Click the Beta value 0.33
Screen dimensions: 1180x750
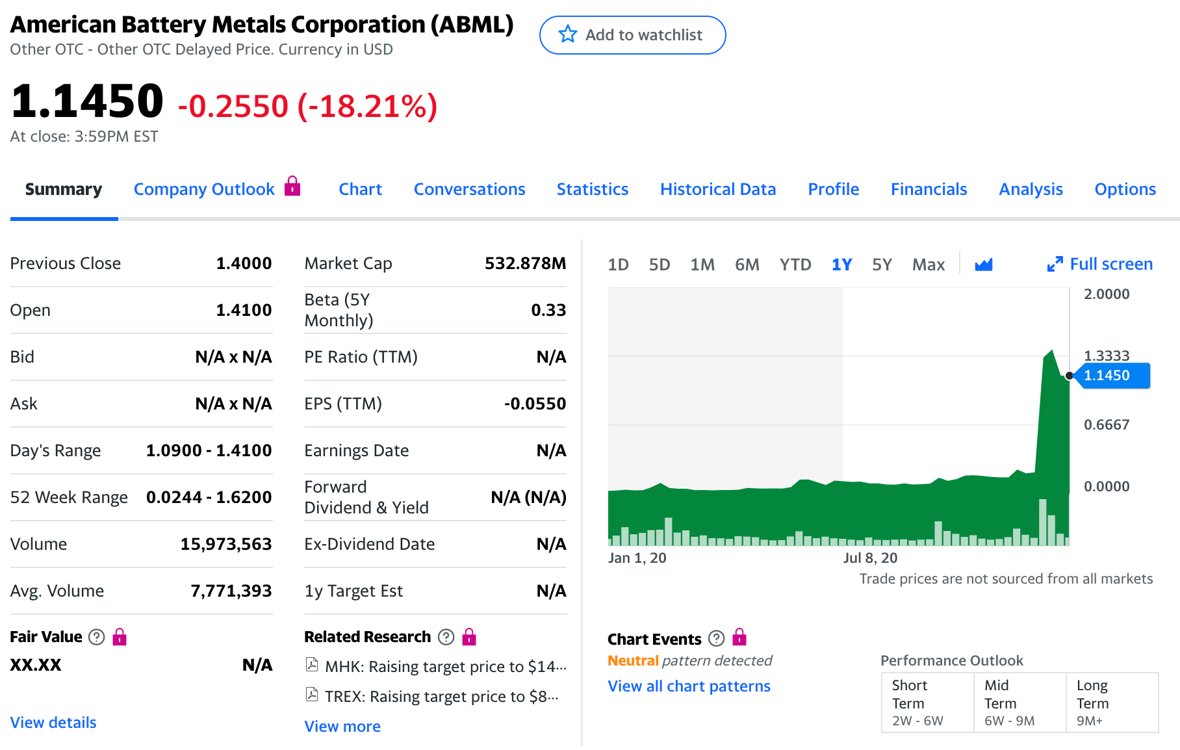pos(548,310)
